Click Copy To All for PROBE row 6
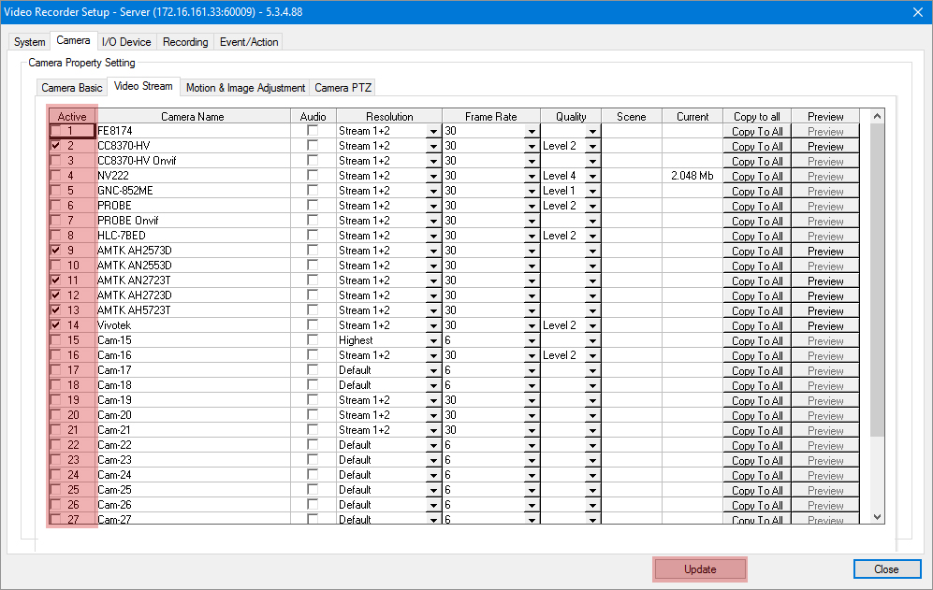This screenshot has height=590, width=933. 756,207
